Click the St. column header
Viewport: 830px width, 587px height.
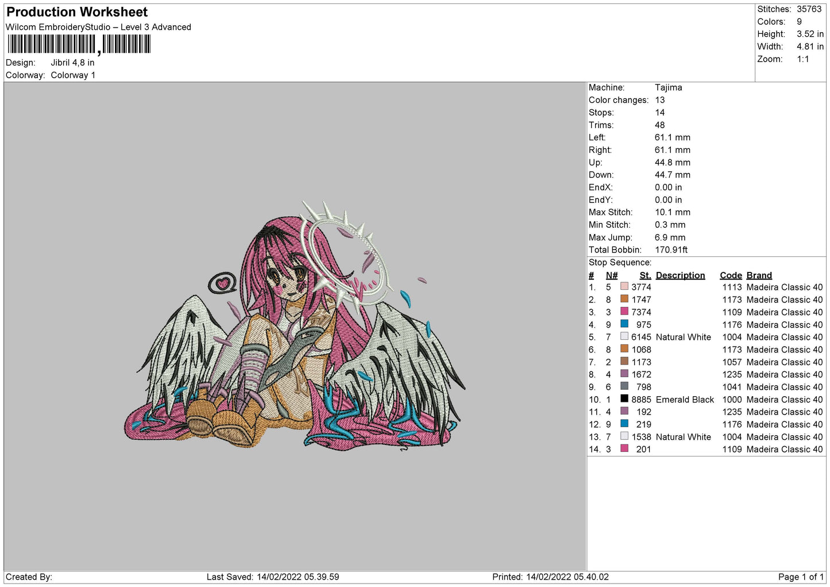[645, 275]
